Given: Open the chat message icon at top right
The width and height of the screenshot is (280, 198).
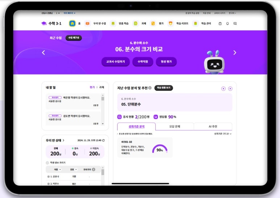Looking at the screenshot, I should coord(235,24).
